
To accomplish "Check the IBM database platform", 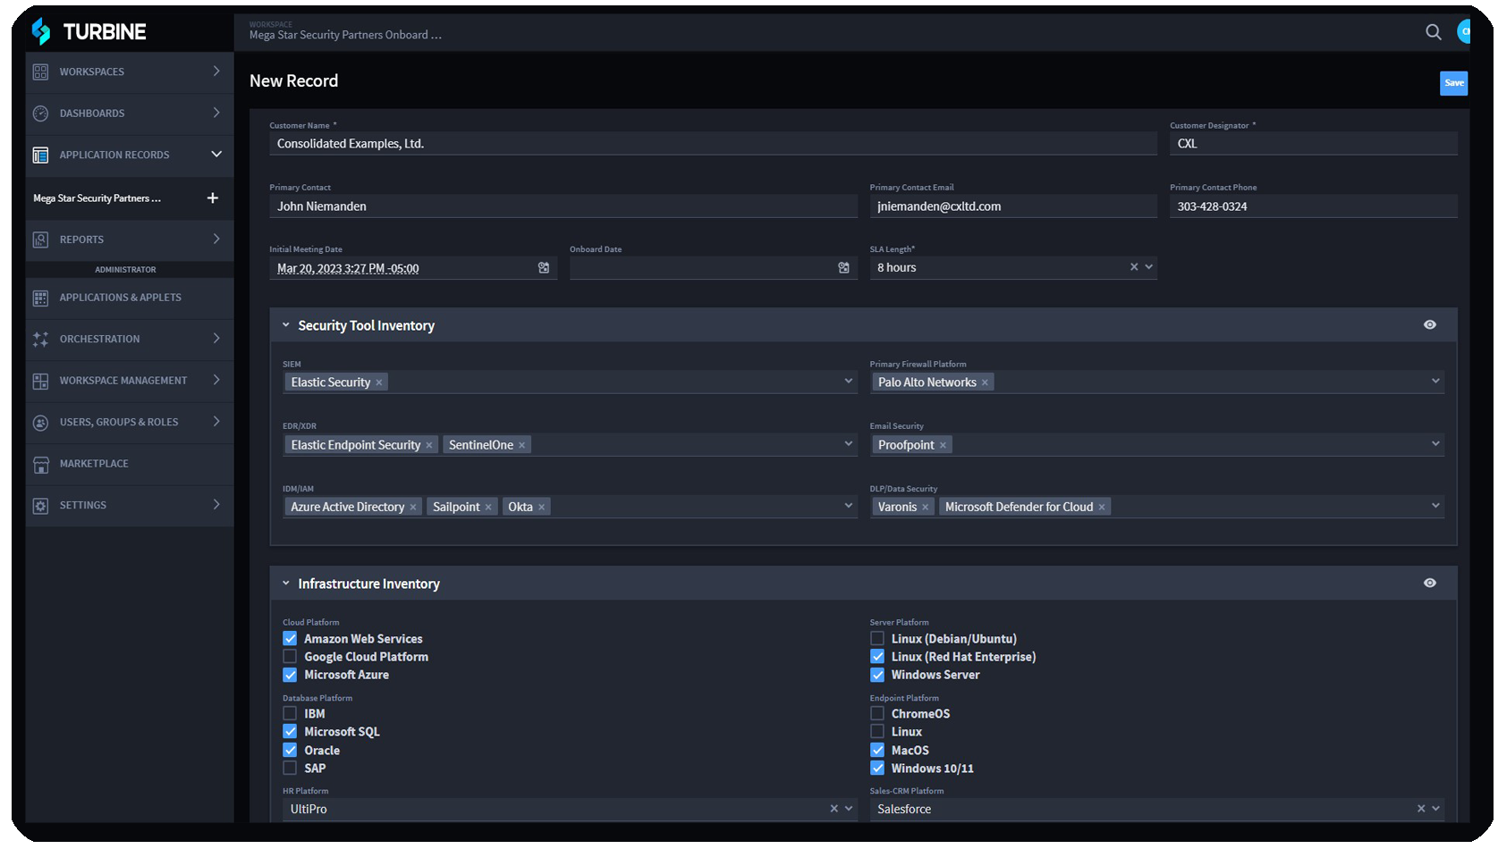I will click(290, 713).
